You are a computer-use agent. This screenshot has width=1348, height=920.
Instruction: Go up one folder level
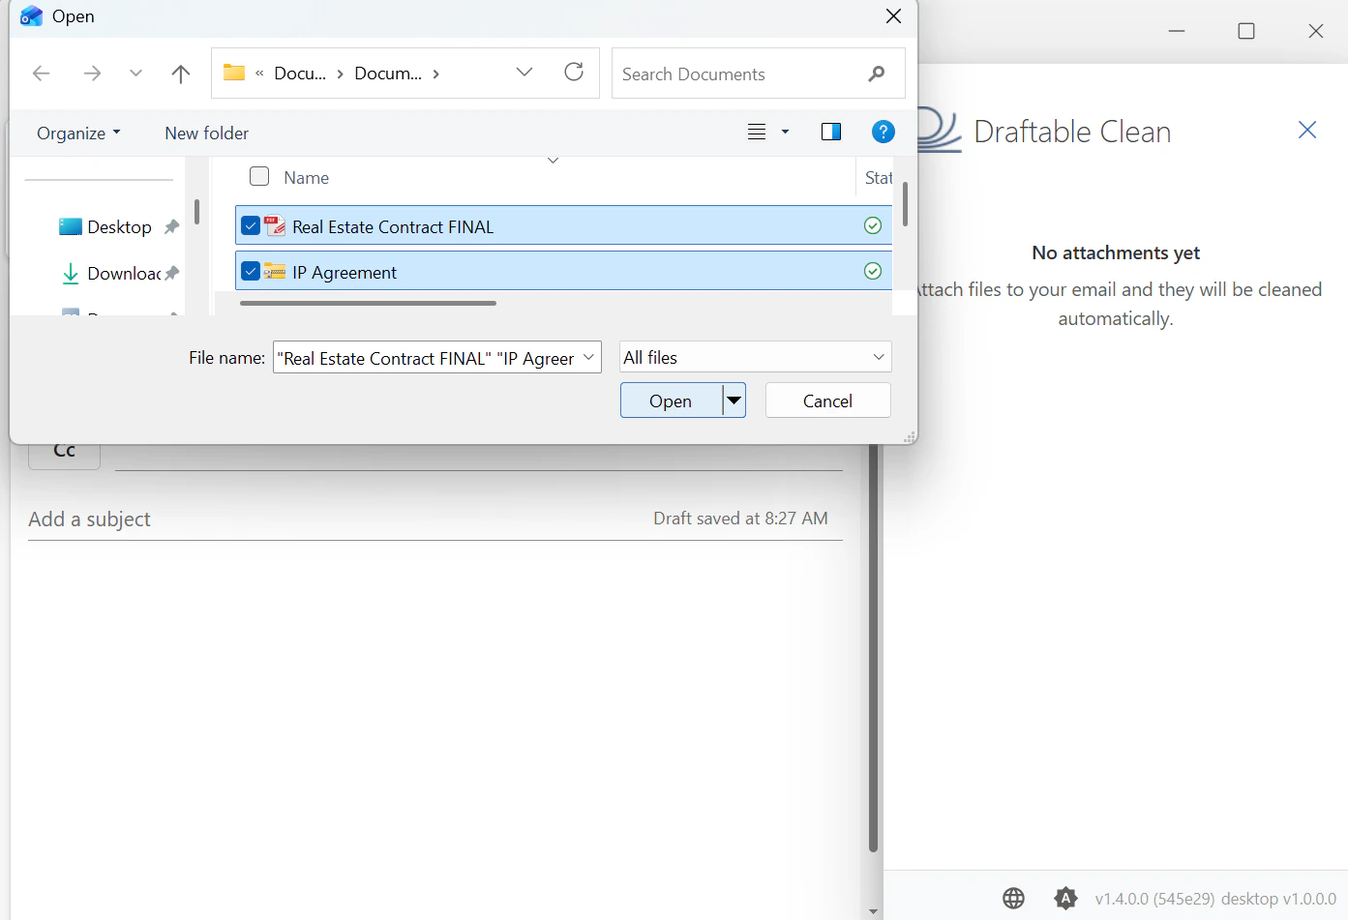(x=180, y=74)
